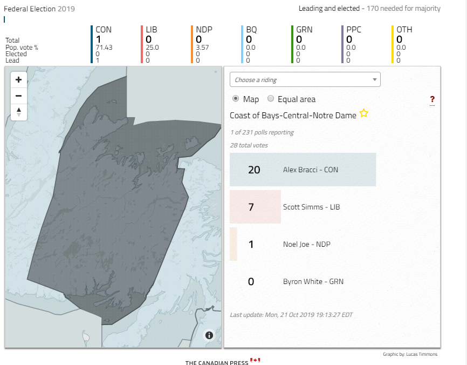The image size is (467, 365).
Task: Select the Alex Bracci - CON result row
Action: click(x=303, y=170)
